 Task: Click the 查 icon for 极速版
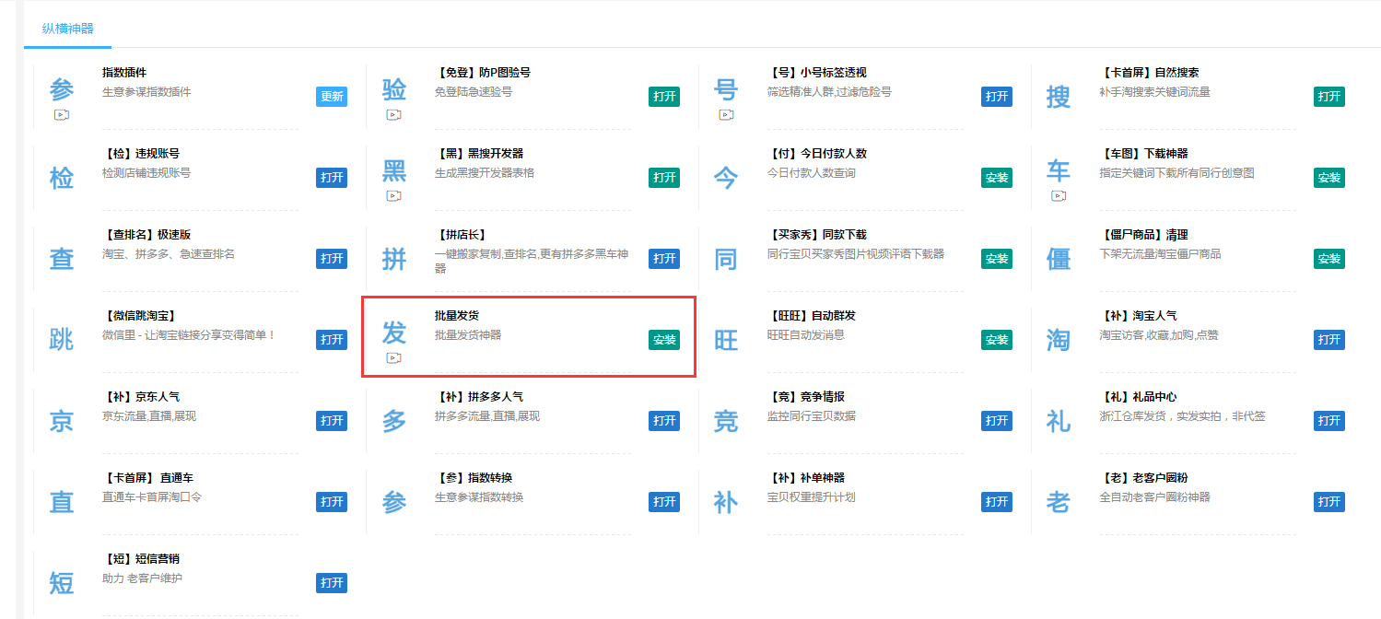(62, 259)
